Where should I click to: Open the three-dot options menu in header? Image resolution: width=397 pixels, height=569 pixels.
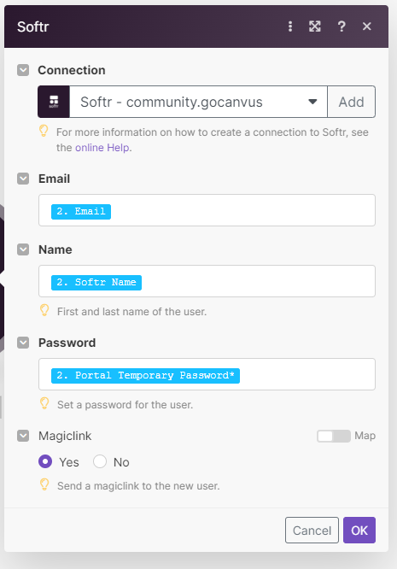(290, 26)
